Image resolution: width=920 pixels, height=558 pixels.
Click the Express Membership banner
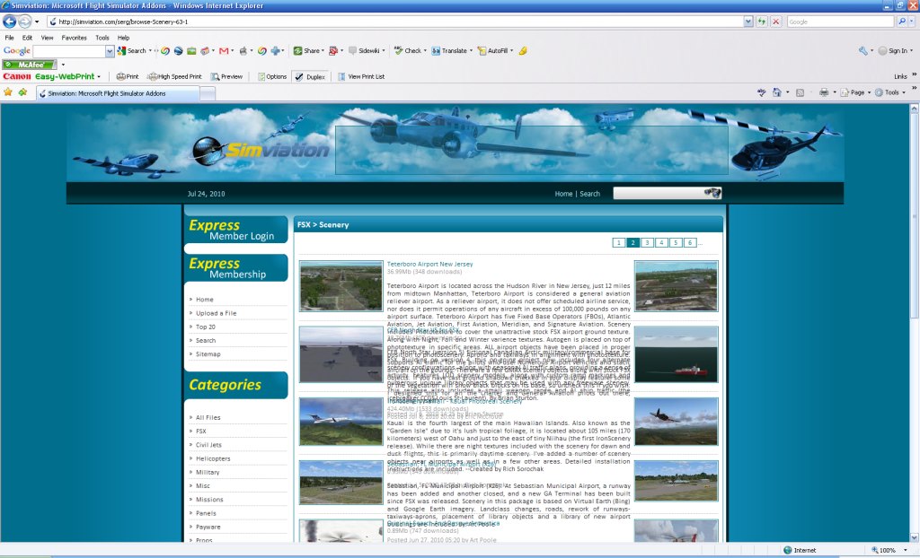236,268
